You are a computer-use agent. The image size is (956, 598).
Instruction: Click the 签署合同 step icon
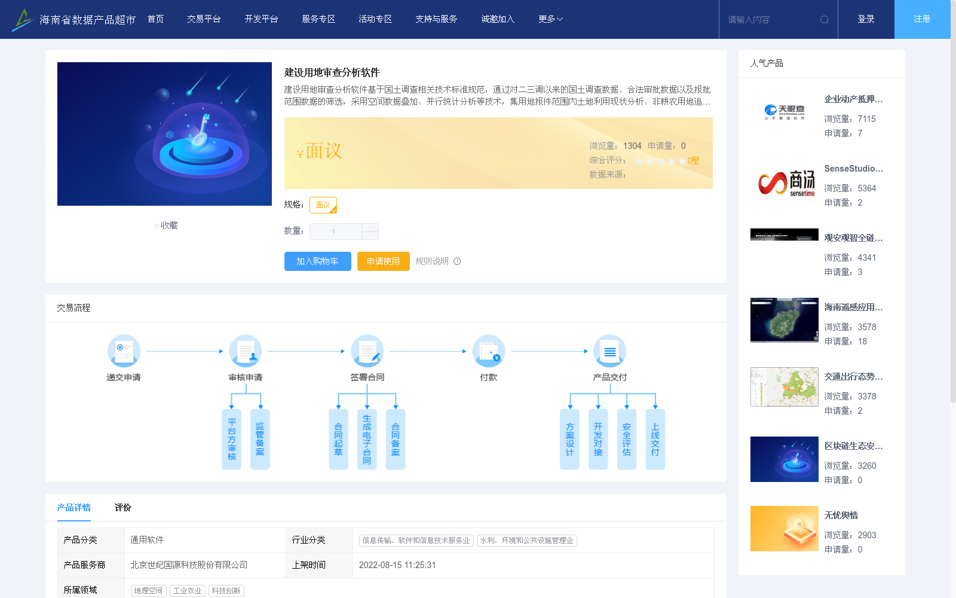pos(367,351)
